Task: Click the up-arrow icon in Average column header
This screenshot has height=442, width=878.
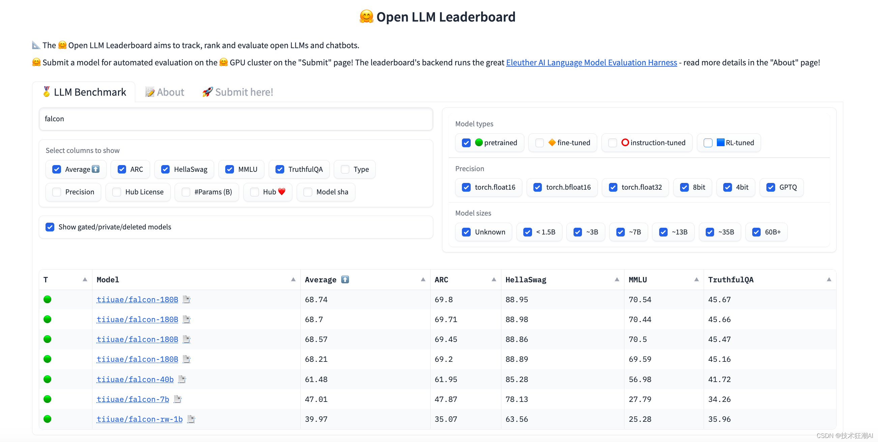Action: click(345, 280)
